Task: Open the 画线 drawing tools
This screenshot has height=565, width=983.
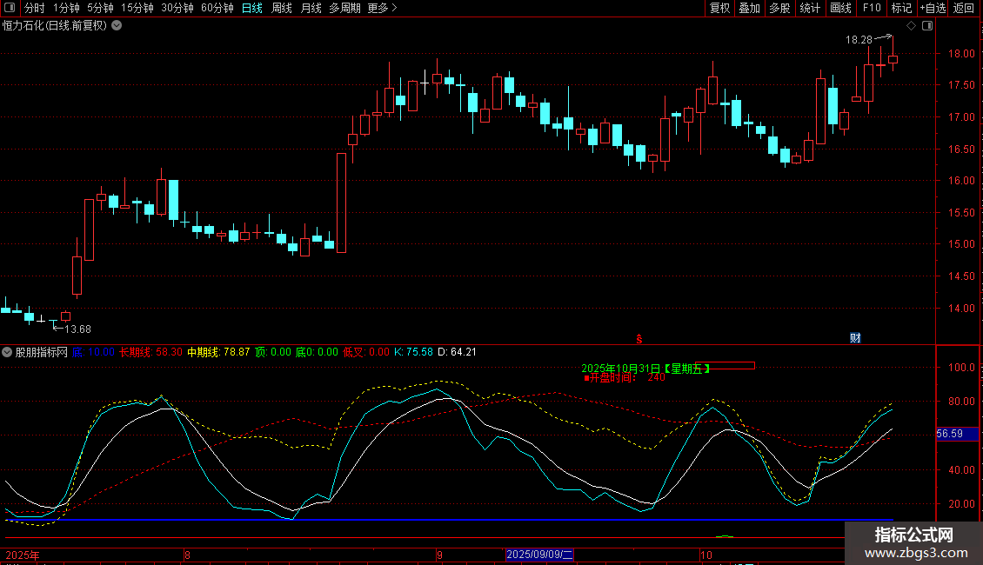Action: coord(840,8)
